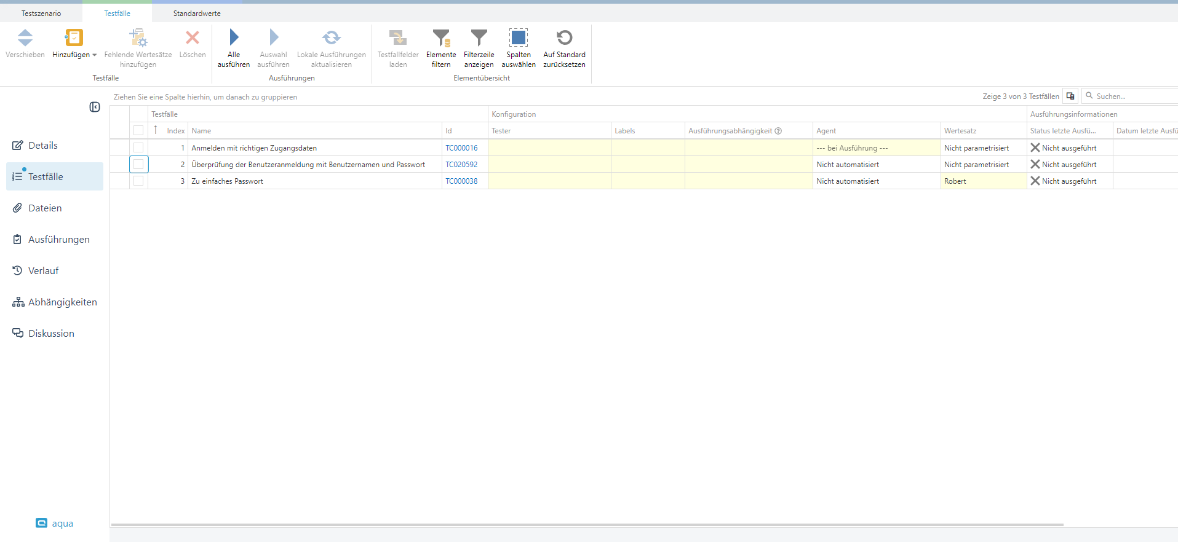Toggle the select-all checkbox in table header

coord(138,130)
